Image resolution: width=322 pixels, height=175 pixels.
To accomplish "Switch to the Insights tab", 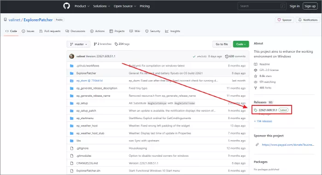I will 172,31.
